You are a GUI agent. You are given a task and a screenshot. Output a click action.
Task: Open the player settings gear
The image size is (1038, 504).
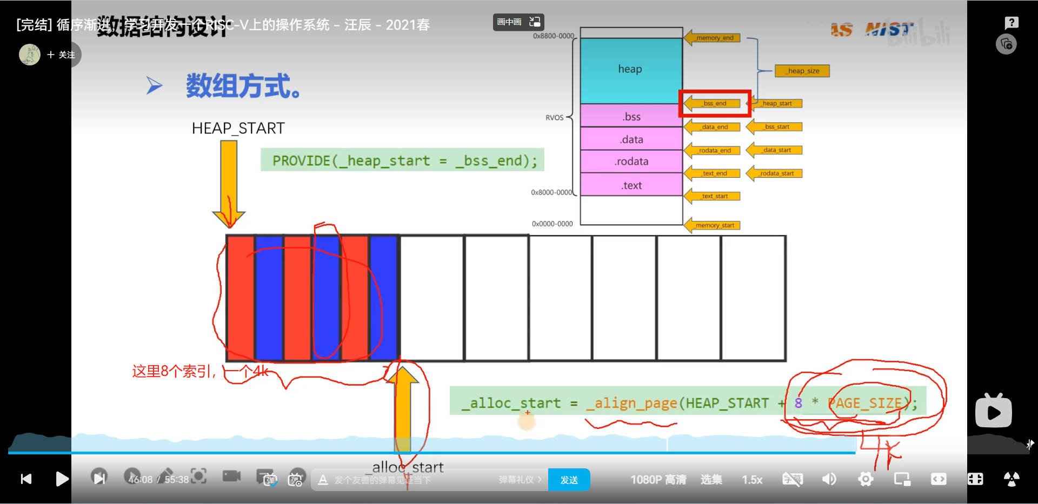[x=866, y=479]
